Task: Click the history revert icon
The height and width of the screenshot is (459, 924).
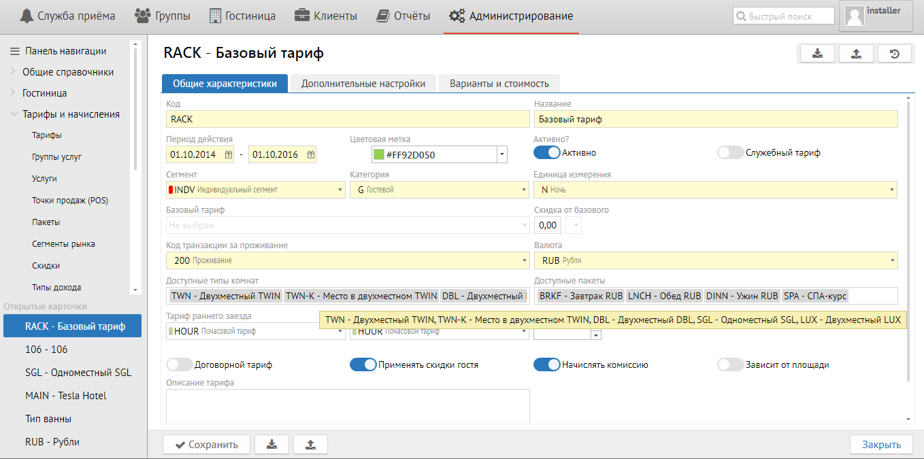Action: tap(895, 54)
